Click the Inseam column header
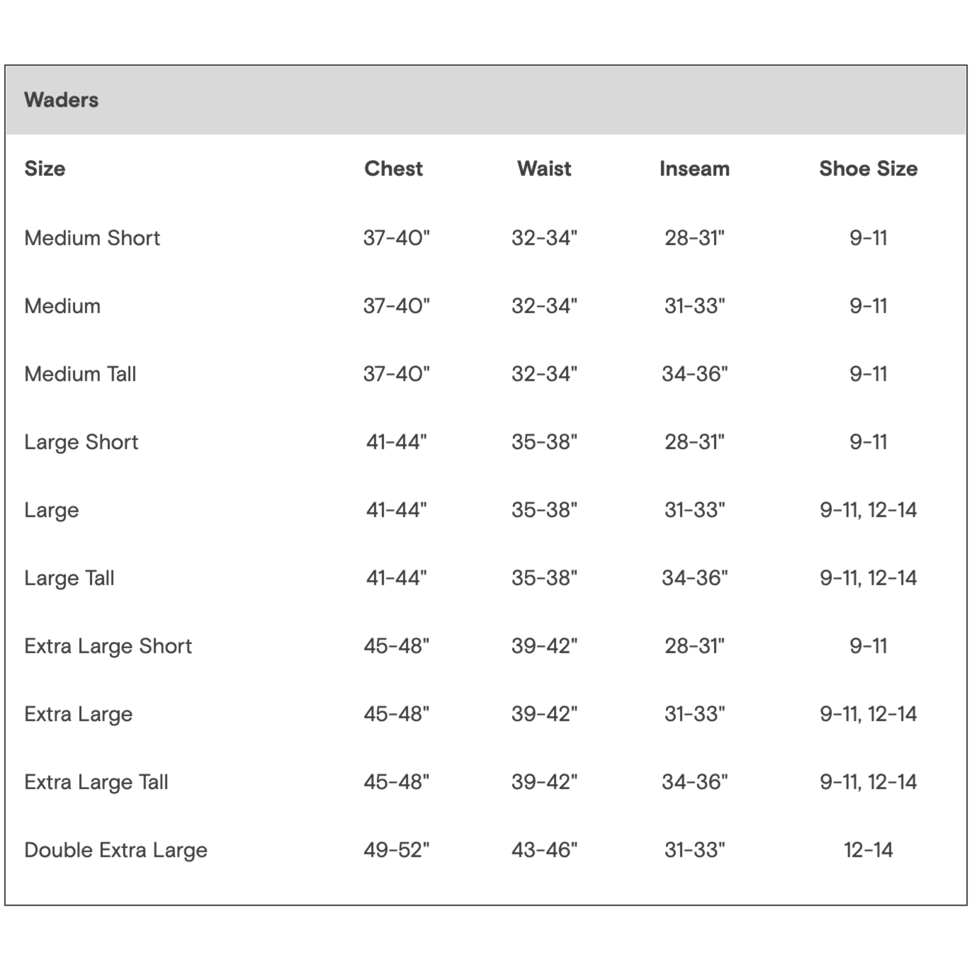Viewport: 972px width, 972px height. pos(694,168)
